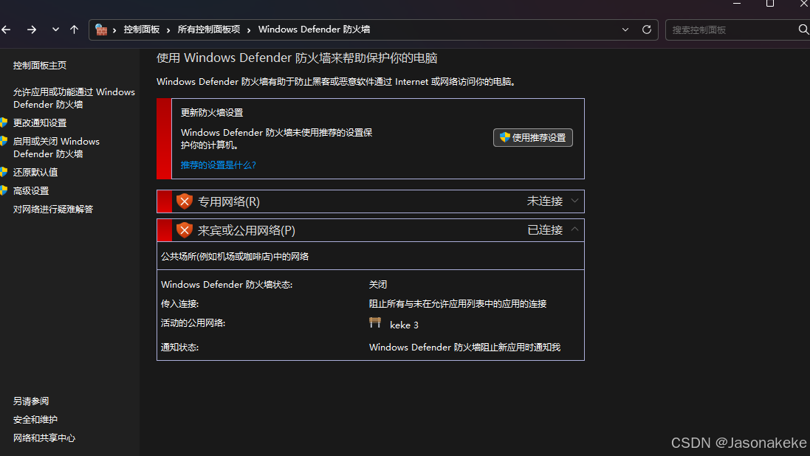Go back with the left arrow
Image resolution: width=810 pixels, height=456 pixels.
tap(6, 30)
